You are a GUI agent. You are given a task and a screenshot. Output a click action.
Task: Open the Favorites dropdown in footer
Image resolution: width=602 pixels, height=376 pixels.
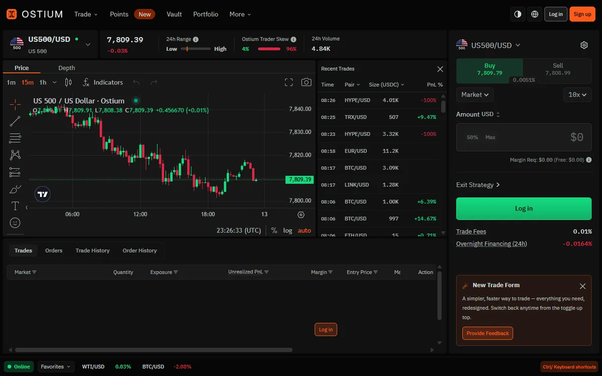[56, 366]
